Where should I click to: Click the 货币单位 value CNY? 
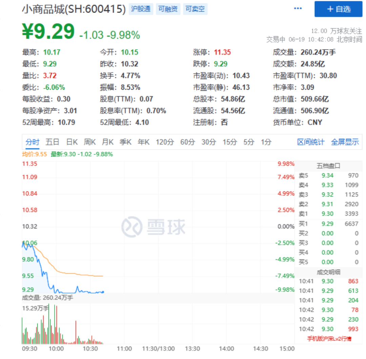click(x=315, y=122)
